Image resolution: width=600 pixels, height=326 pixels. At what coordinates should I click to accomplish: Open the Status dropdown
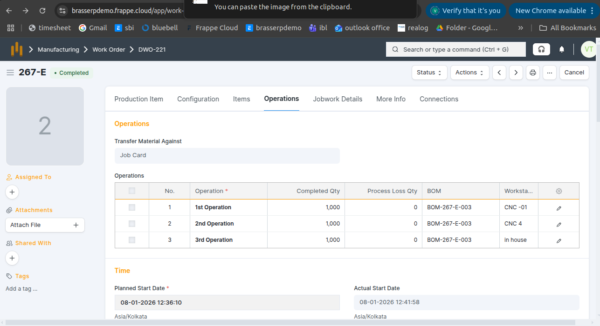click(429, 73)
